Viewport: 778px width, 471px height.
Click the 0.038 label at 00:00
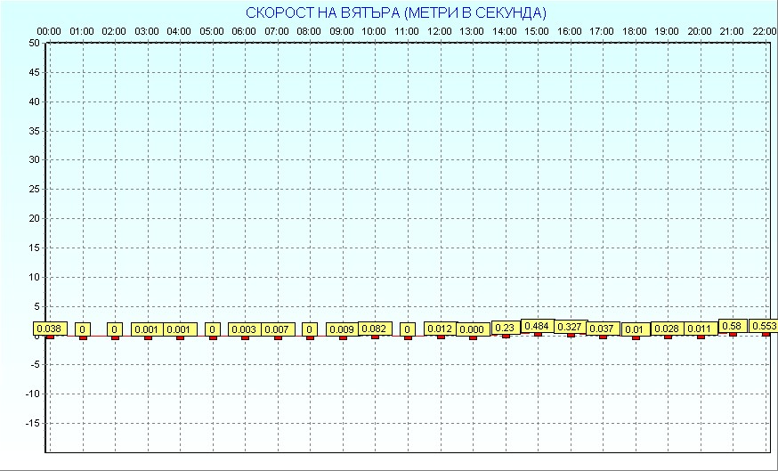(x=50, y=329)
